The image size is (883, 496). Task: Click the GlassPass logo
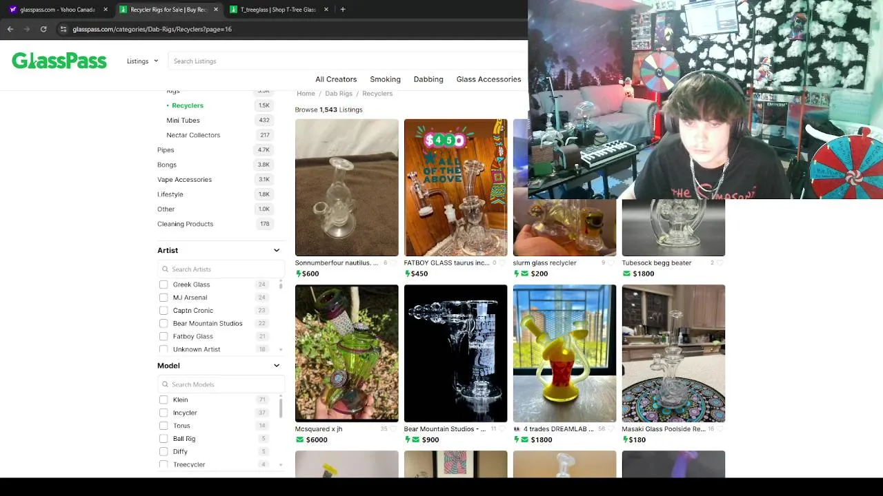tap(59, 61)
